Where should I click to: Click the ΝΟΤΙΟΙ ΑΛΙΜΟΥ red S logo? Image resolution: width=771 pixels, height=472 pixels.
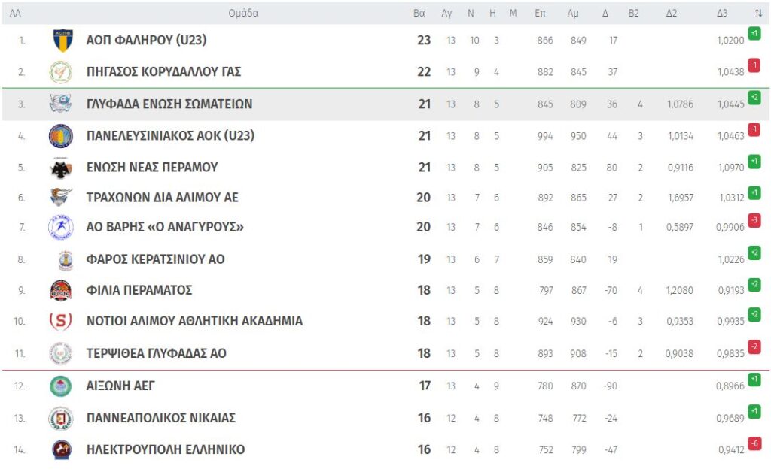(x=61, y=322)
